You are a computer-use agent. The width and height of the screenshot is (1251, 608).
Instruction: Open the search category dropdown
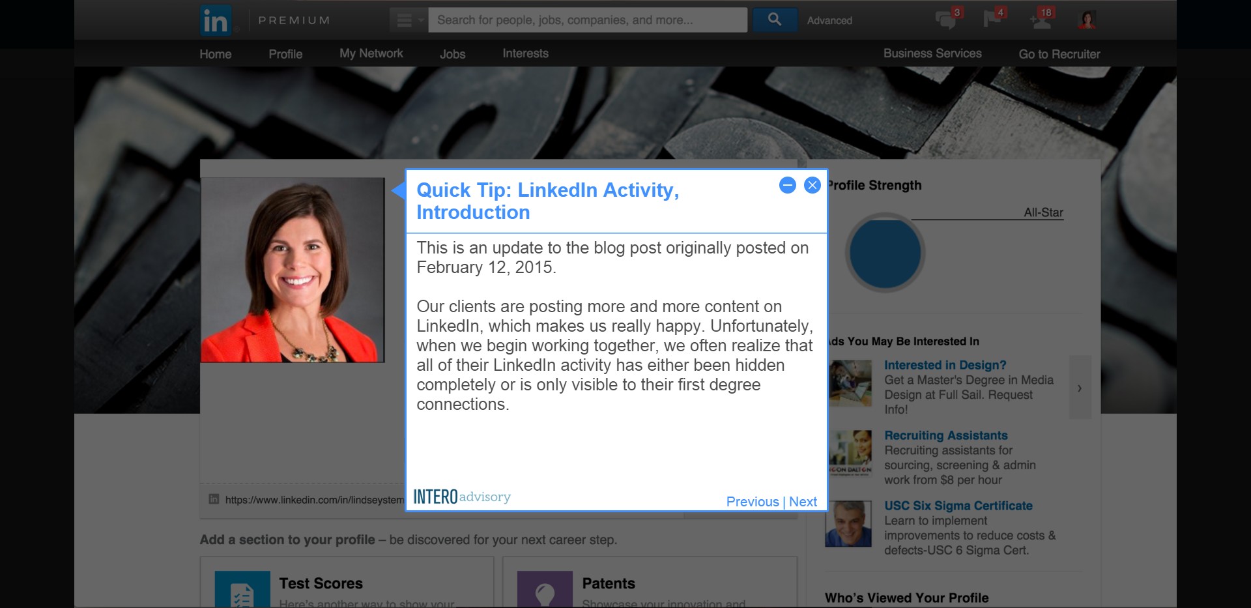pos(409,20)
